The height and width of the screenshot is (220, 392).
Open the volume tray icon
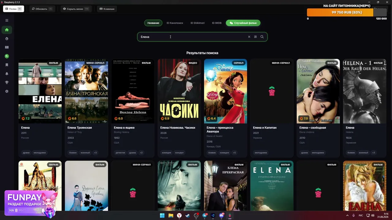pos(373,215)
